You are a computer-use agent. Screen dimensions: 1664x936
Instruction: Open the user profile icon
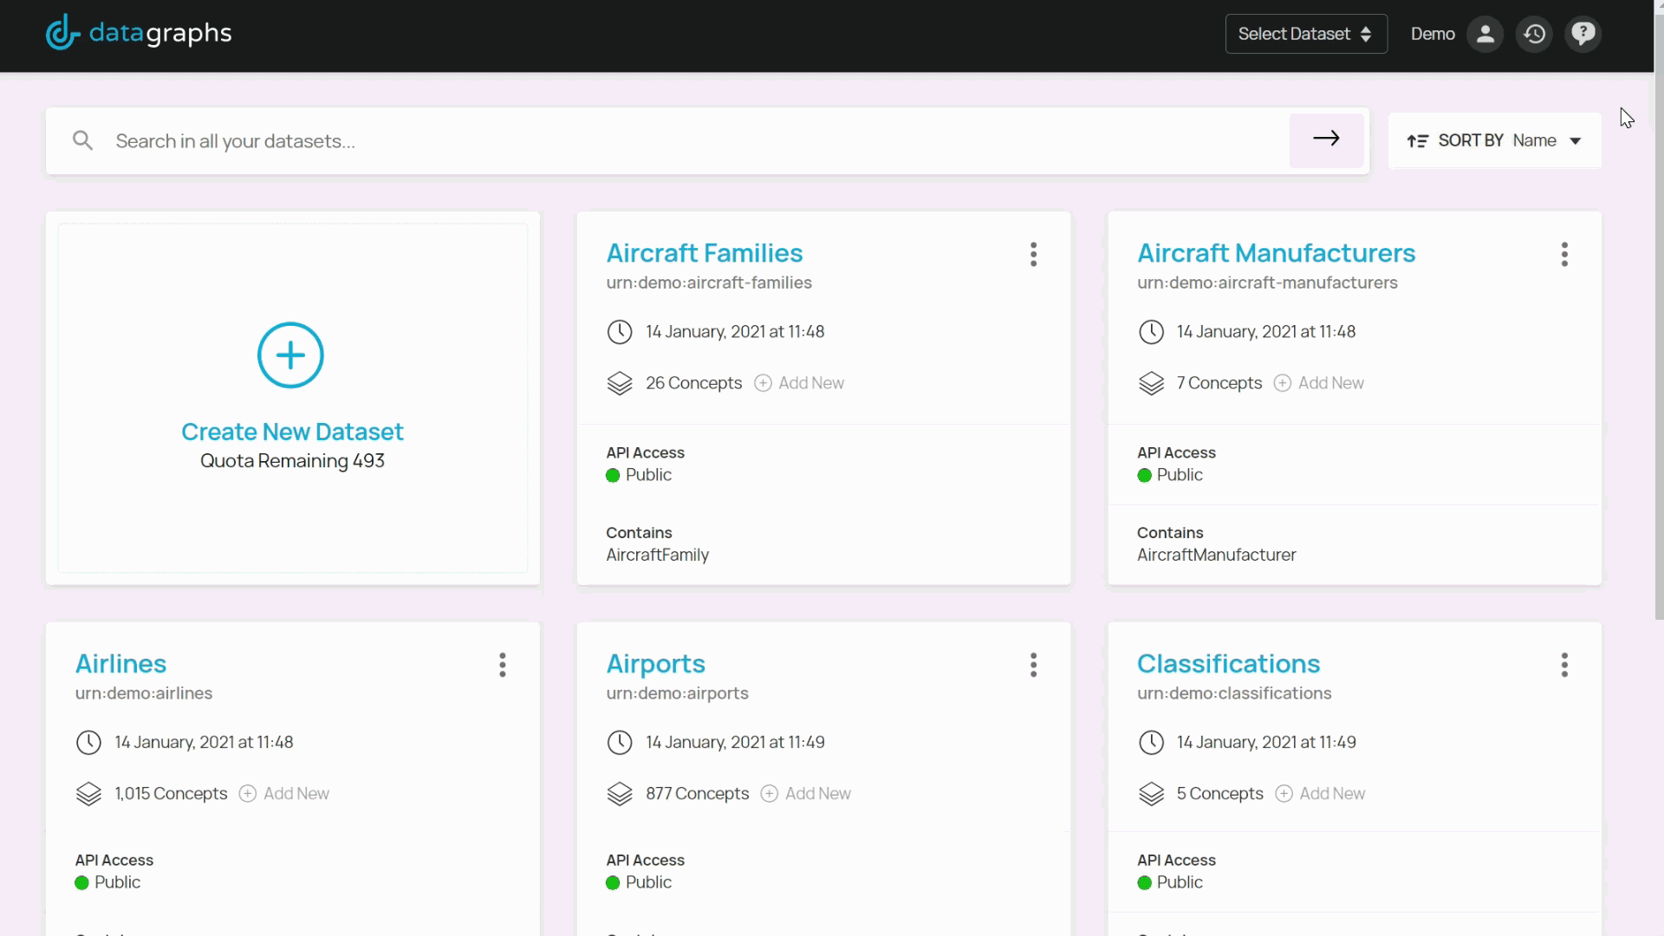pos(1485,34)
